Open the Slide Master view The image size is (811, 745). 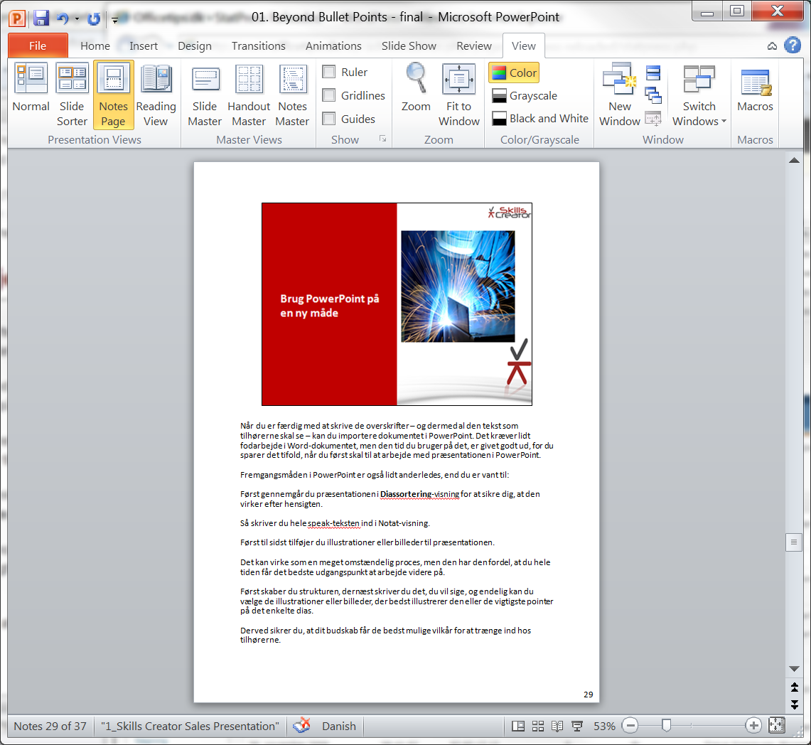205,95
